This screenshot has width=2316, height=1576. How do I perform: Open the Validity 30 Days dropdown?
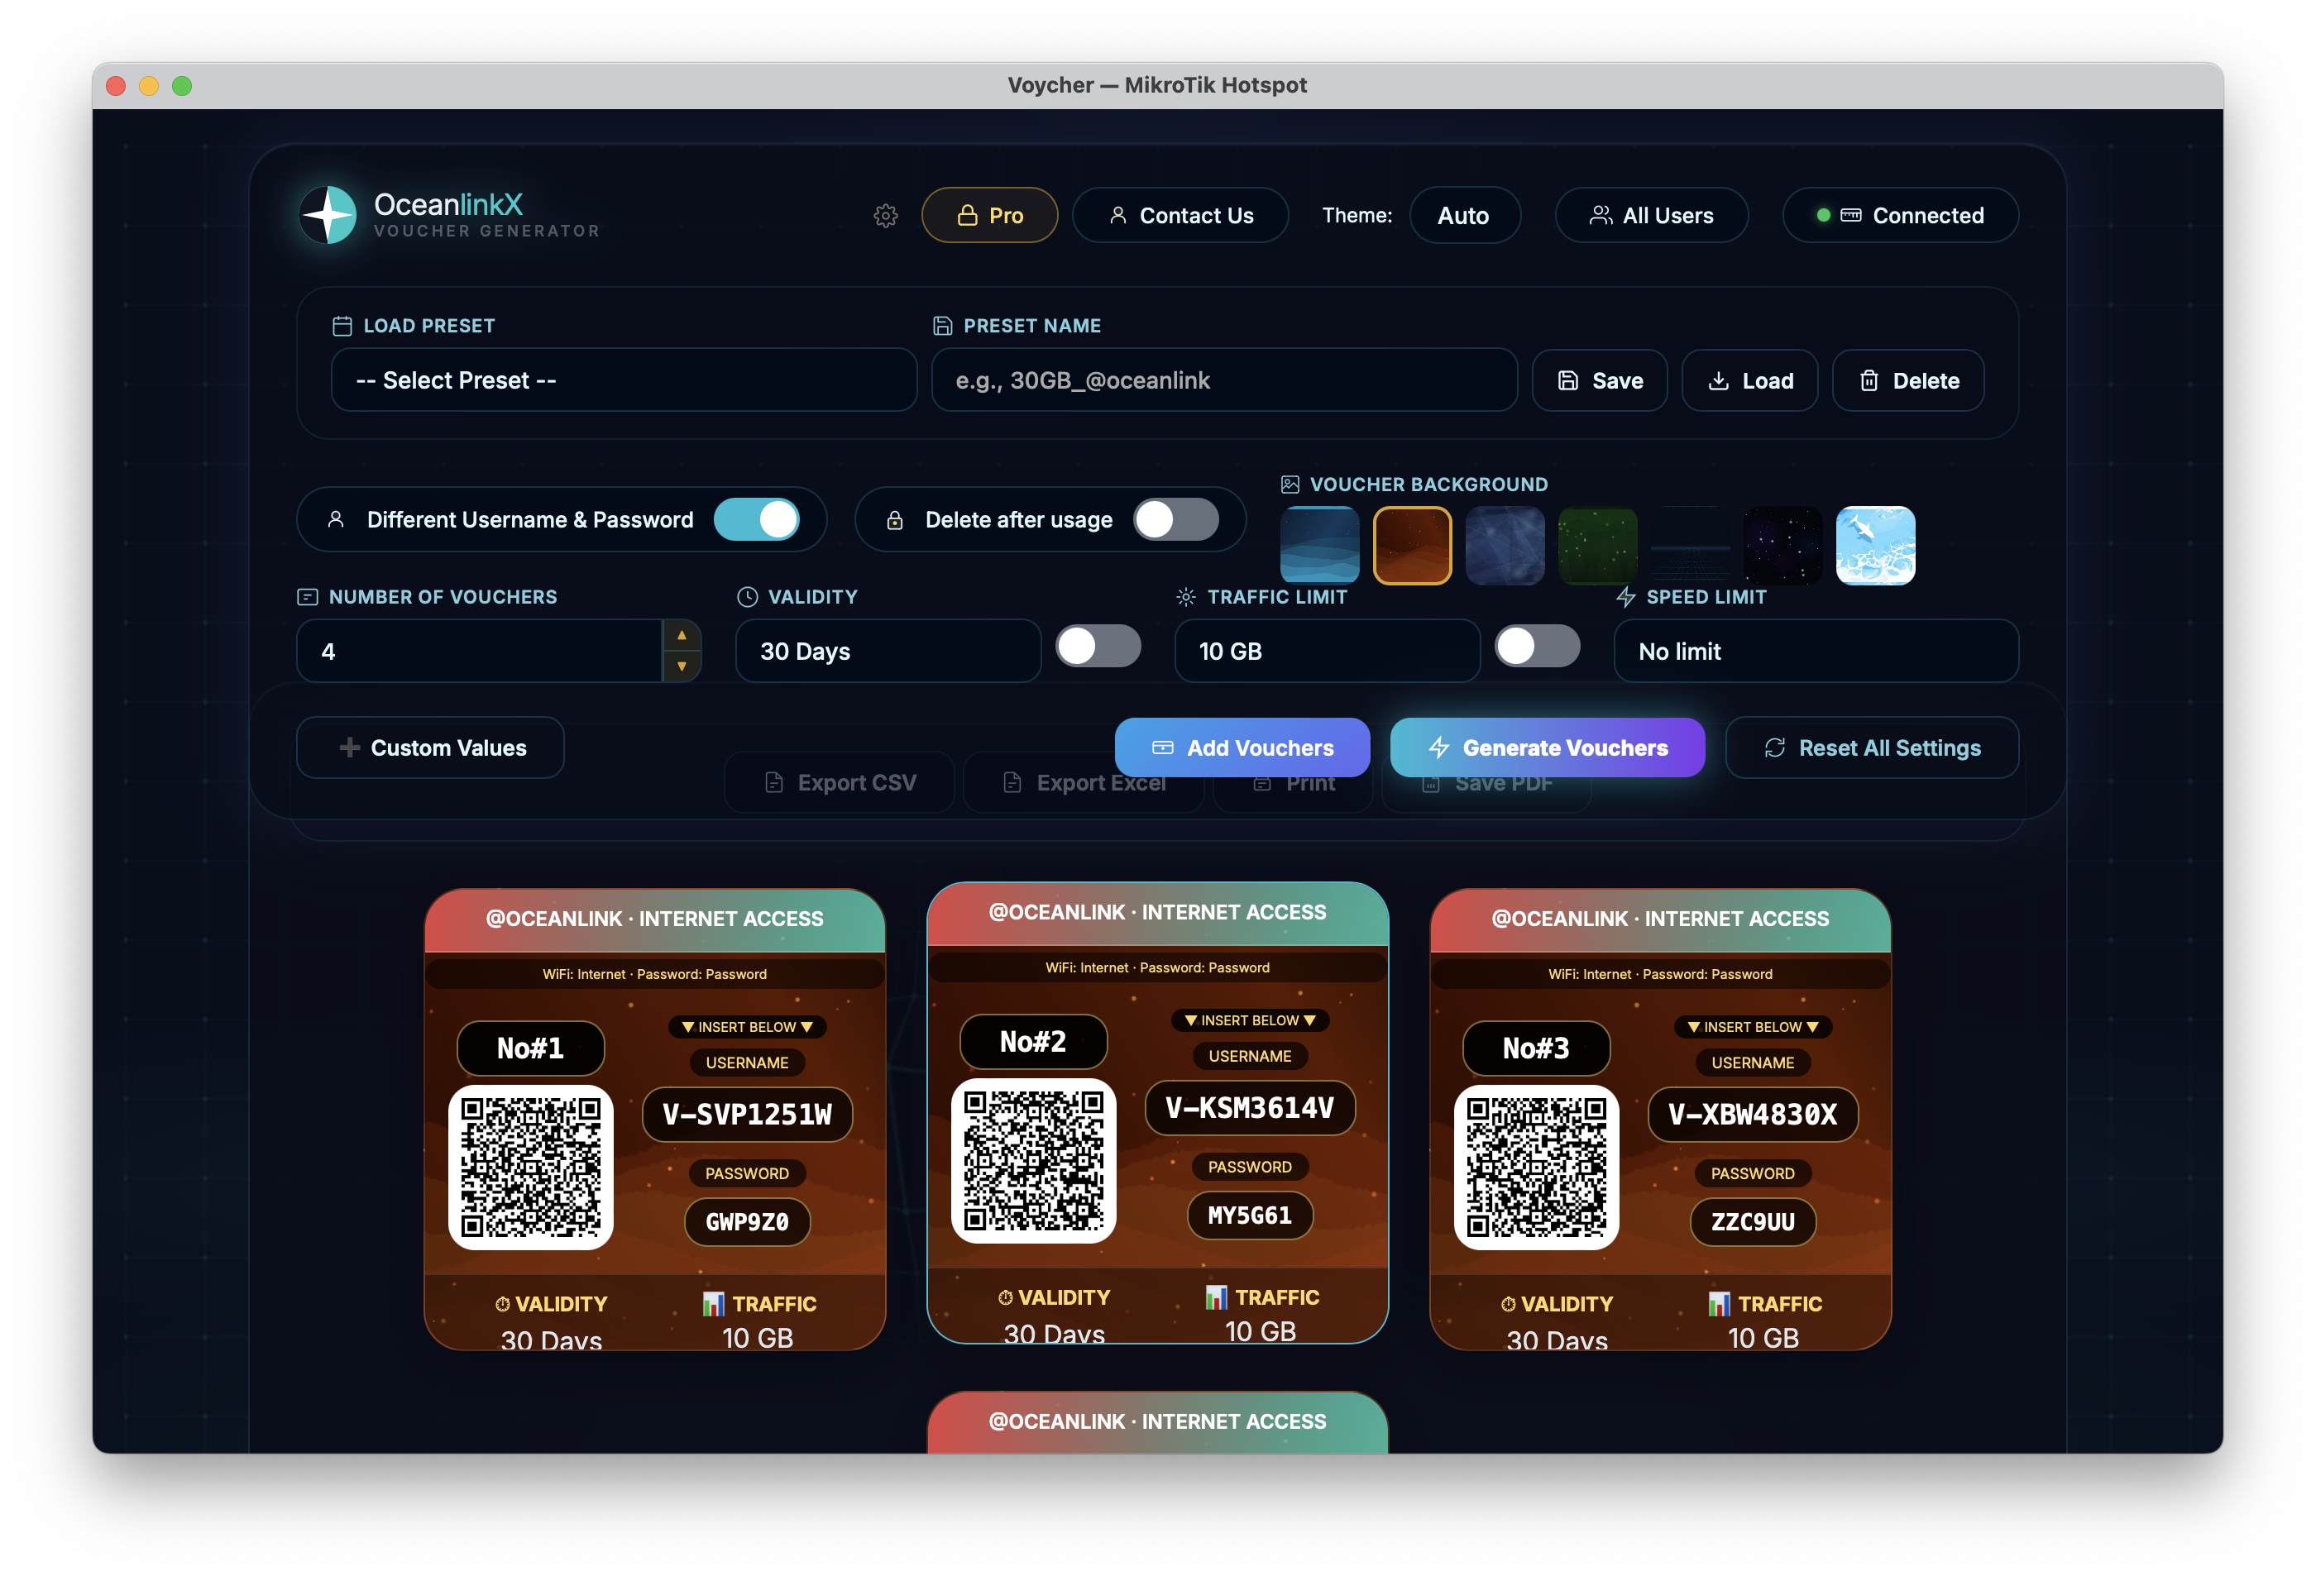point(888,651)
